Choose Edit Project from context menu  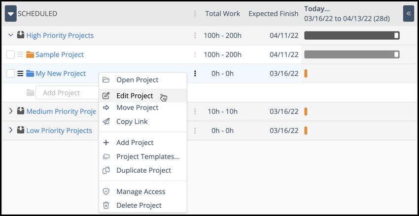click(x=135, y=96)
